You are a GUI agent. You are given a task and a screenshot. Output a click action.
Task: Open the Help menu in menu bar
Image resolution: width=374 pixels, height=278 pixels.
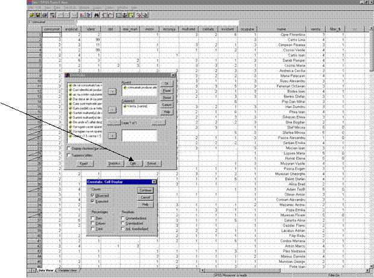(134, 8)
